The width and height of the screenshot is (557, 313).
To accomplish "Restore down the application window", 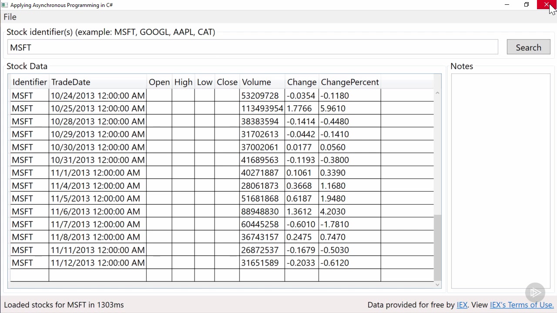I will (527, 5).
